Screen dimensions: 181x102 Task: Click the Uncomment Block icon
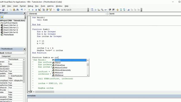[x=124, y=10]
